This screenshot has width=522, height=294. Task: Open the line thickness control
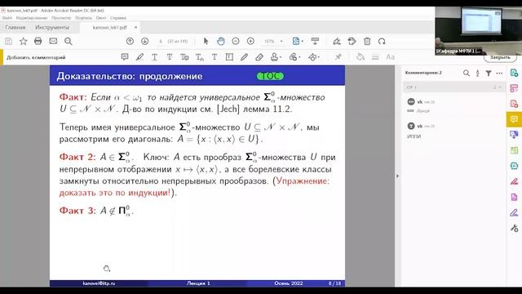[x=375, y=57]
